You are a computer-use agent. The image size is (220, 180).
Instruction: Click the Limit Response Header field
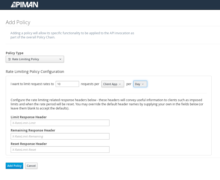tap(60, 123)
